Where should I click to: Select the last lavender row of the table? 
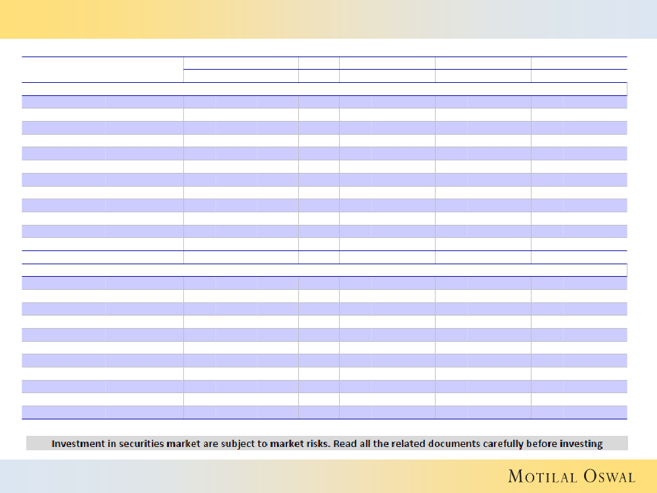pos(324,412)
